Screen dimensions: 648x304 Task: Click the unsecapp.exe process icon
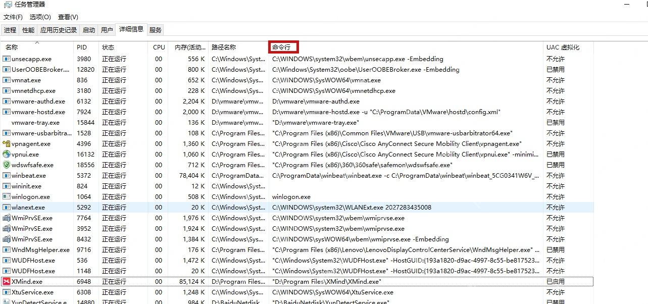click(7, 59)
